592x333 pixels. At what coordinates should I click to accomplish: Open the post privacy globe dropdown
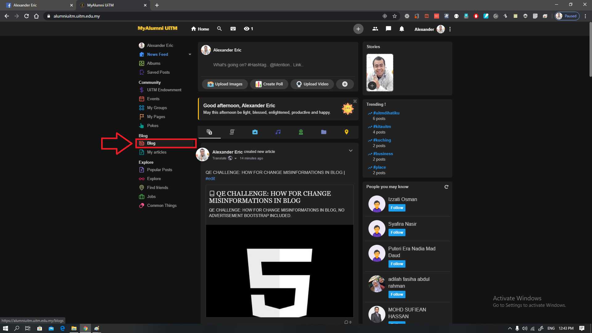click(x=232, y=158)
